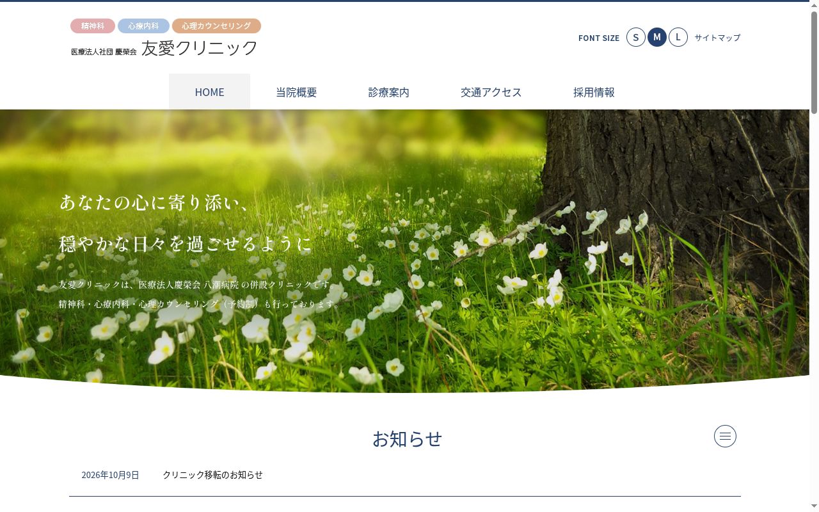Image resolution: width=819 pixels, height=512 pixels.
Task: Click the hero heading あなたの心に寄り添い、
Action: (x=154, y=202)
